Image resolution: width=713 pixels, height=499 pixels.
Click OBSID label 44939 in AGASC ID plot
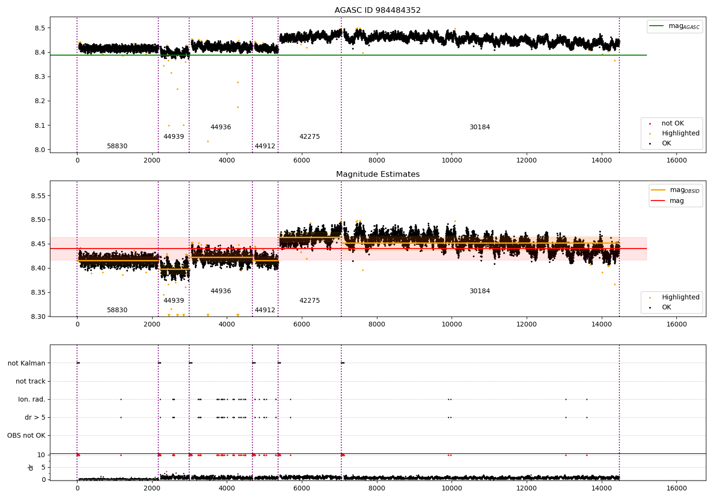[x=173, y=137]
